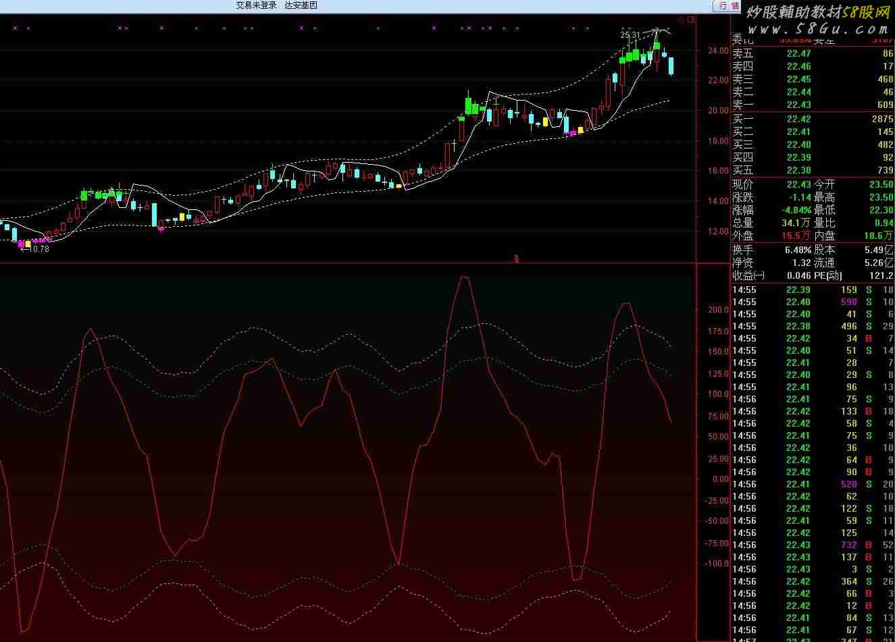Click the small red diamond icon above the chart

click(681, 20)
